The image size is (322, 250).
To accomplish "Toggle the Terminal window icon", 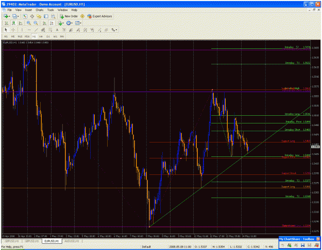I will click(x=46, y=16).
